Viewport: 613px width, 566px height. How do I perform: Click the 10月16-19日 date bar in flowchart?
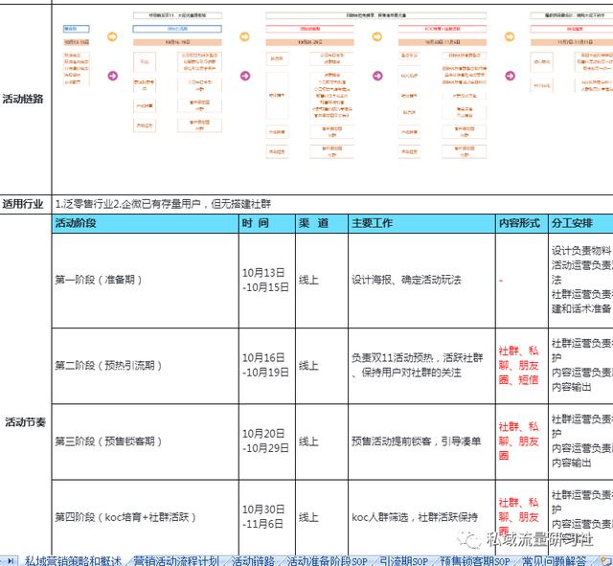tap(177, 42)
